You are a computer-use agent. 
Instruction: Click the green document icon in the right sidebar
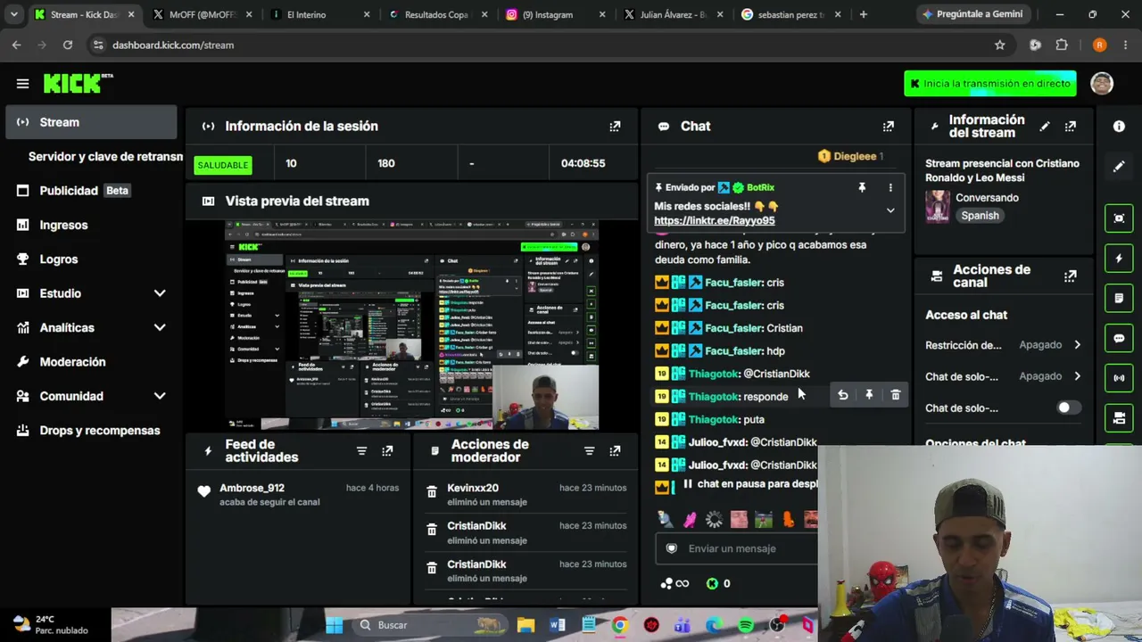(x=1119, y=298)
